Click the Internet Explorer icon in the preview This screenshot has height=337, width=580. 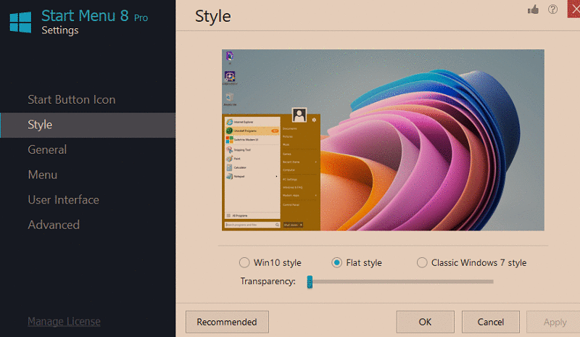click(229, 122)
